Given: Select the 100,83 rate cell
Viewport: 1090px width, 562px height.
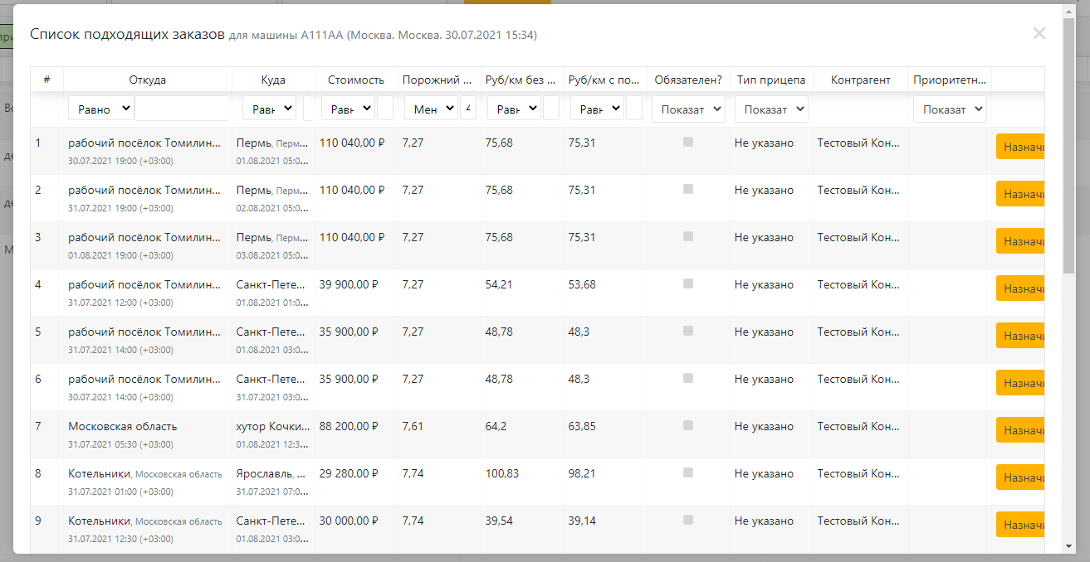Looking at the screenshot, I should pos(522,482).
